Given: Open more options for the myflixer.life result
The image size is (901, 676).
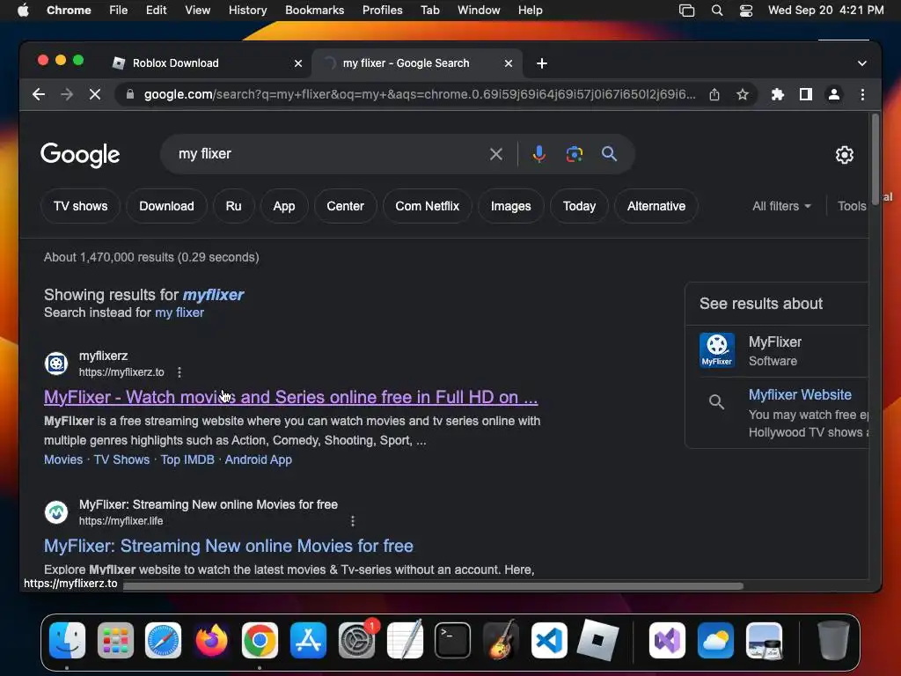Looking at the screenshot, I should [353, 521].
